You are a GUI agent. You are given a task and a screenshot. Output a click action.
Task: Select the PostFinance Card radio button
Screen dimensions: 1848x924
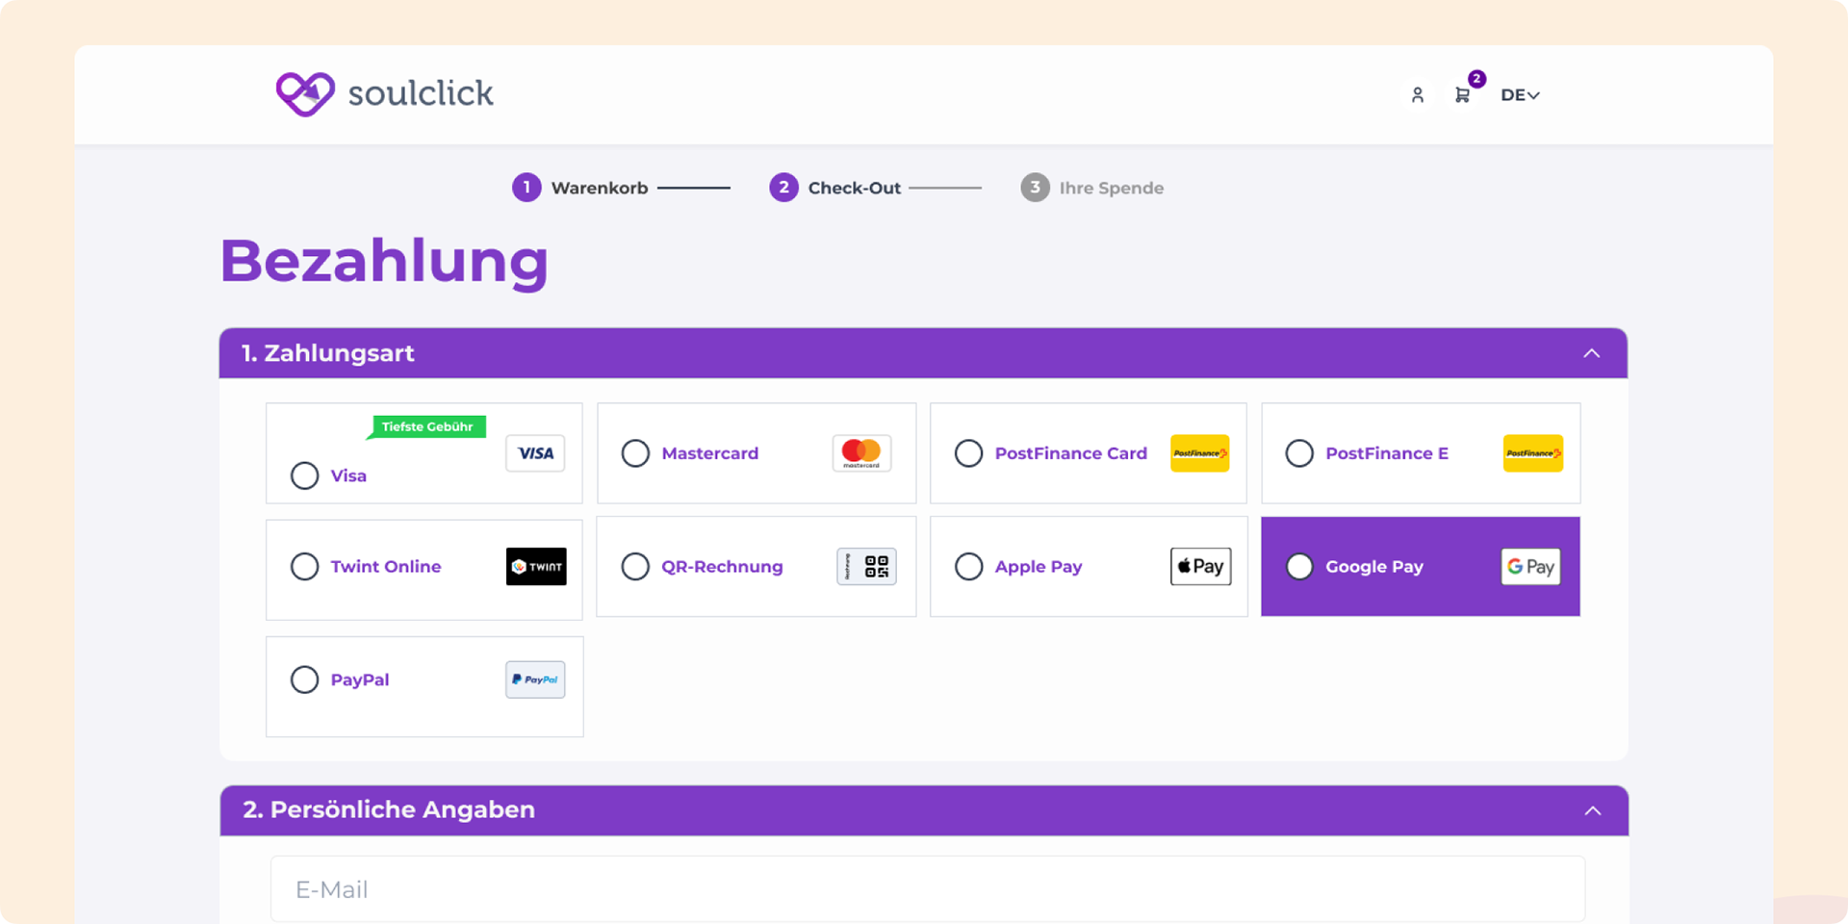coord(968,453)
